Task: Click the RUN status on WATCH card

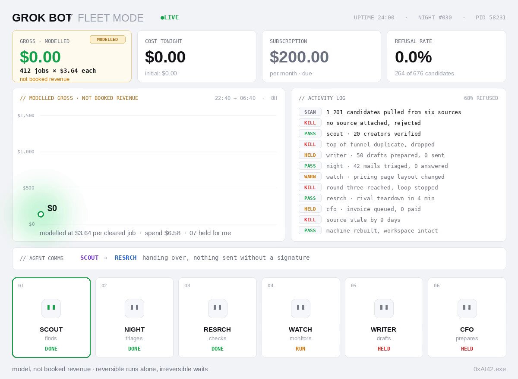Action: [300, 349]
